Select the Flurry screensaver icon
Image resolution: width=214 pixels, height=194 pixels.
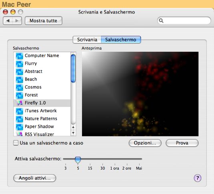pos(19,64)
